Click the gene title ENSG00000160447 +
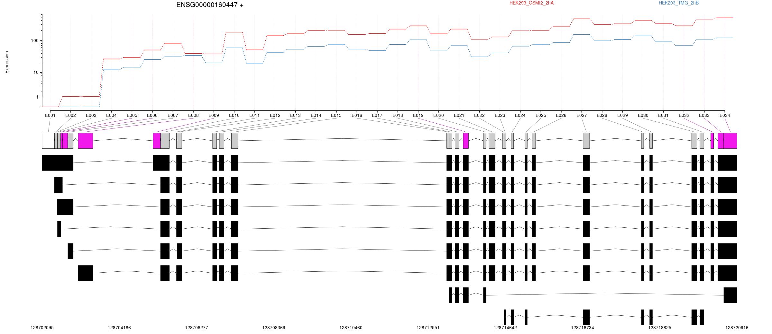The image size is (772, 334). pyautogui.click(x=210, y=5)
